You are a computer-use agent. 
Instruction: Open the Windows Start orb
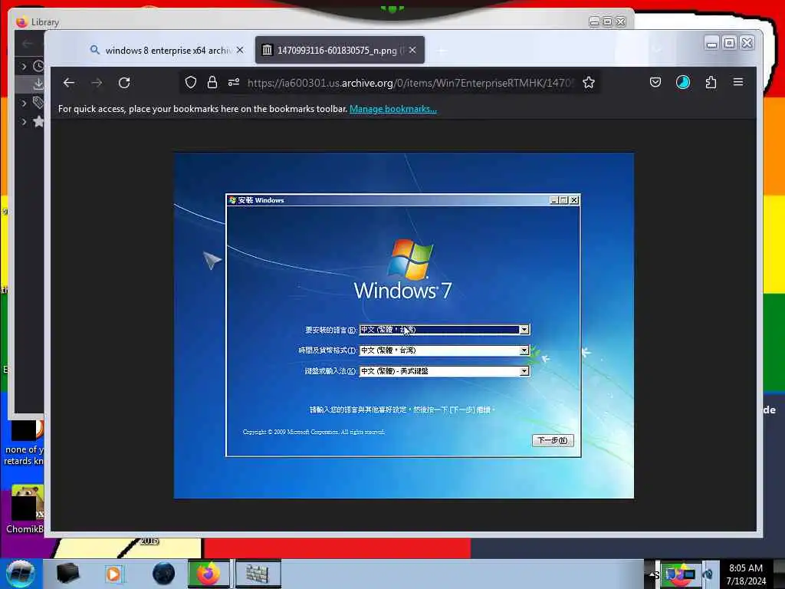coord(20,574)
